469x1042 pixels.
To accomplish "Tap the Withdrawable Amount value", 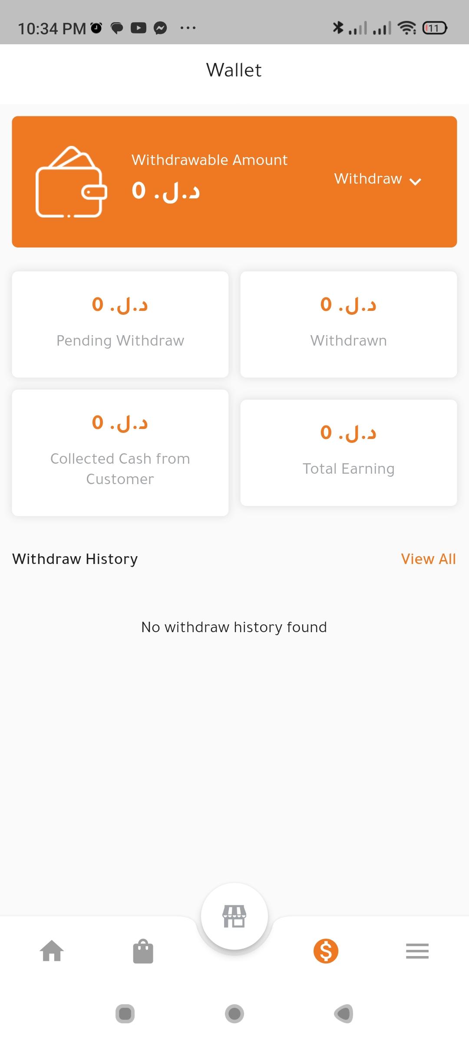I will click(x=165, y=191).
